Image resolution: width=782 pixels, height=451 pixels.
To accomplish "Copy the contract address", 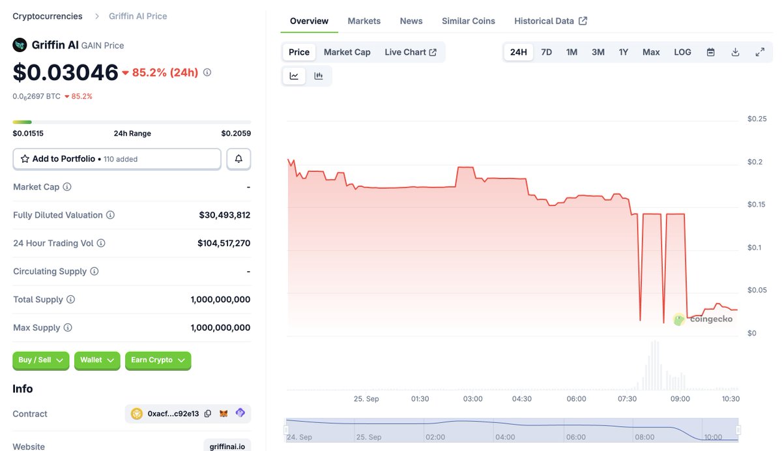I will point(208,413).
